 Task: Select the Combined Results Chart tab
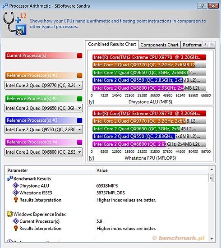click(112, 44)
